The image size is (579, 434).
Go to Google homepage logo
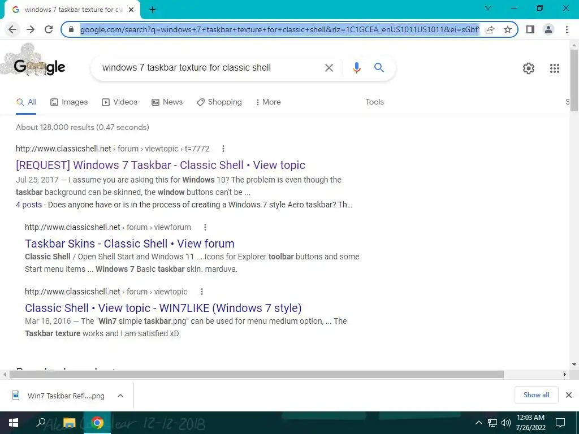click(39, 67)
